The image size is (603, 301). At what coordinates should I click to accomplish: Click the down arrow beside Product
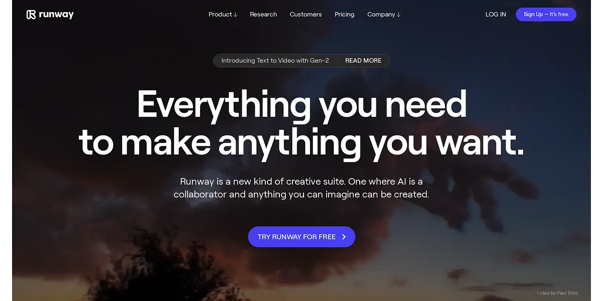pyautogui.click(x=235, y=15)
